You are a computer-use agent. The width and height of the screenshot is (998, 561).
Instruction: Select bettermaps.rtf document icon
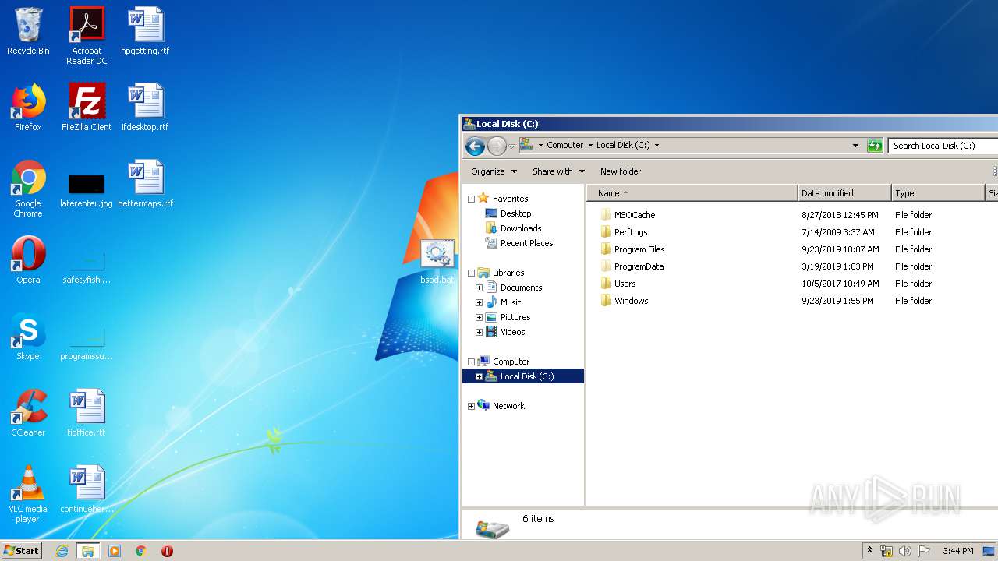pyautogui.click(x=145, y=184)
